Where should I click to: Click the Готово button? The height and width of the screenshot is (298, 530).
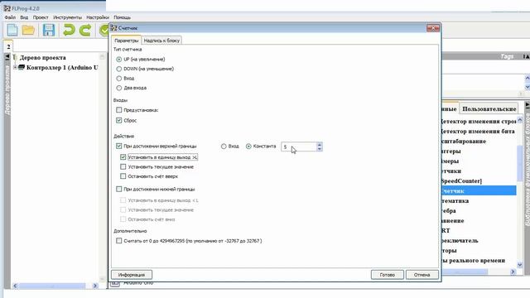pyautogui.click(x=388, y=275)
